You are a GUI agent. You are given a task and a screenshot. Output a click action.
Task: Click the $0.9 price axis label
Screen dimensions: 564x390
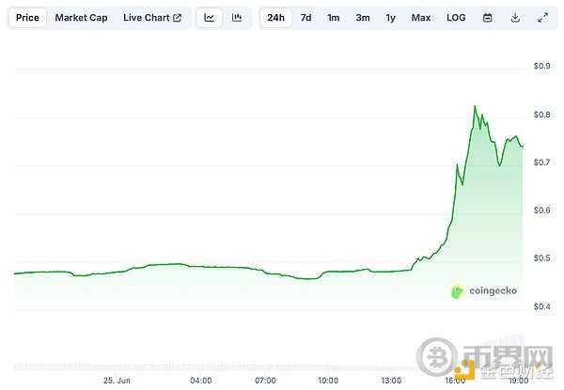tap(540, 67)
